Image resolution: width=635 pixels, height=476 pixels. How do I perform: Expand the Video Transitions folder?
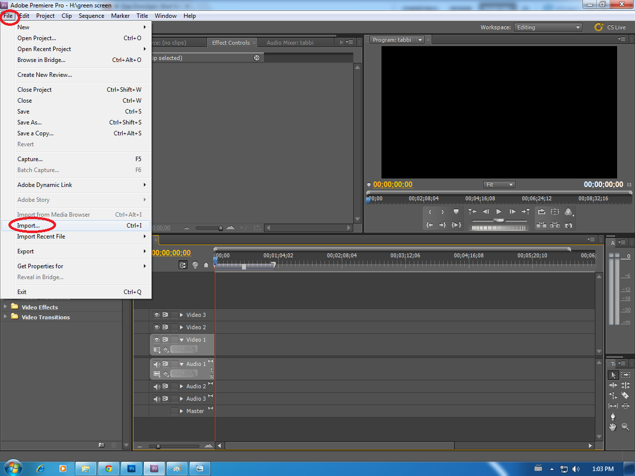click(x=5, y=316)
